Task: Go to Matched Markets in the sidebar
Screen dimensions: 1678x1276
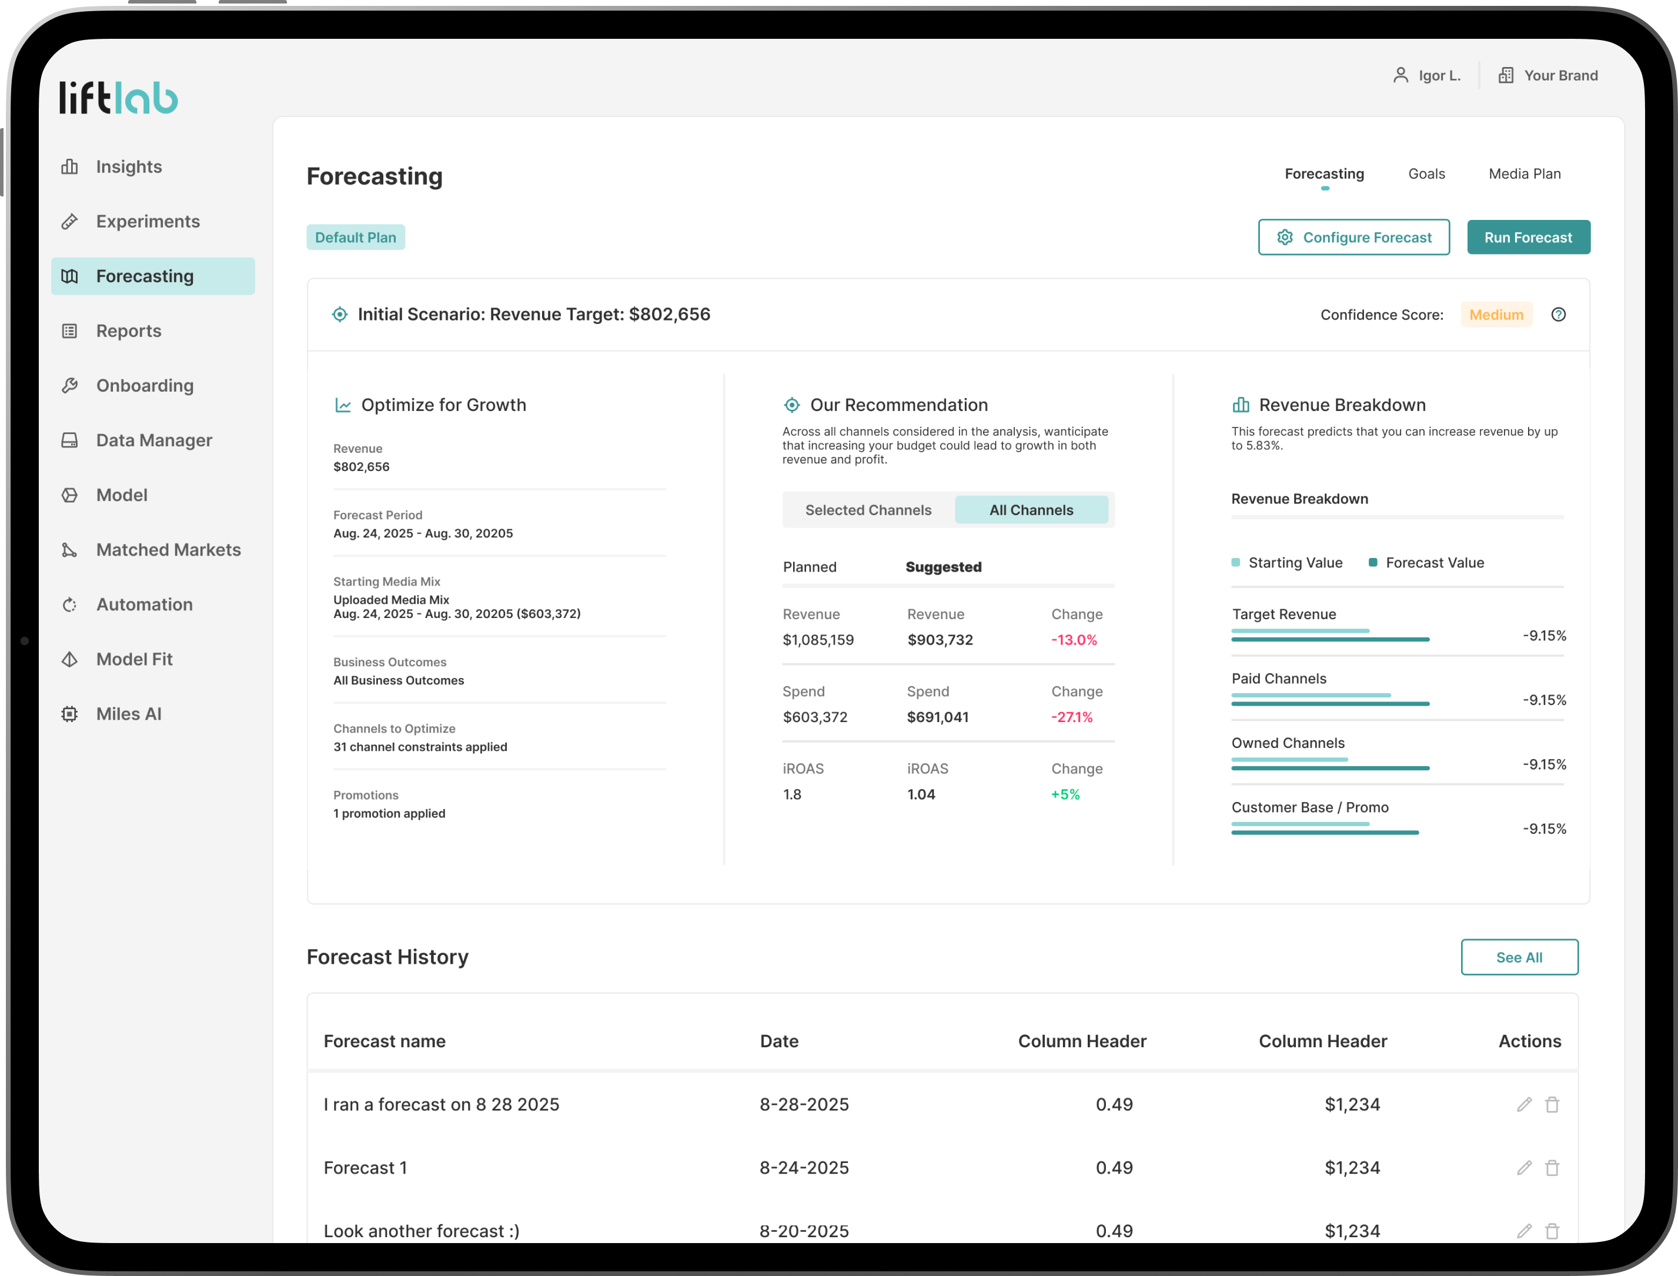Action: pyautogui.click(x=168, y=550)
